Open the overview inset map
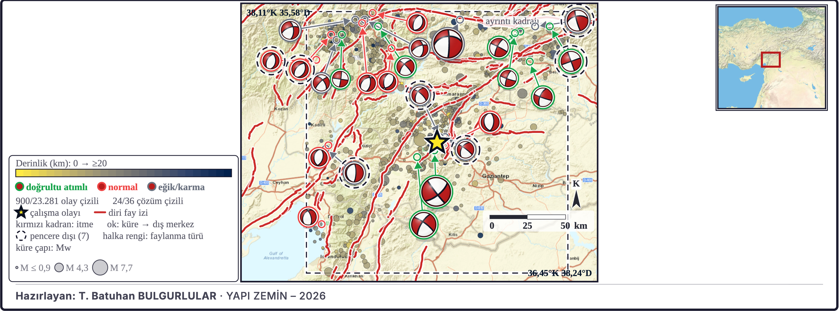Image resolution: width=839 pixels, height=311 pixels. click(771, 58)
